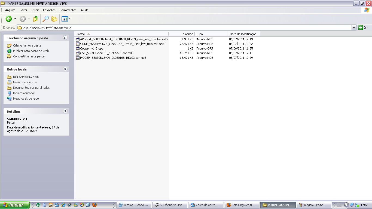The width and height of the screenshot is (372, 209).
Task: Open the Search (Pesquisar) magnifier tool
Action: tap(46, 19)
